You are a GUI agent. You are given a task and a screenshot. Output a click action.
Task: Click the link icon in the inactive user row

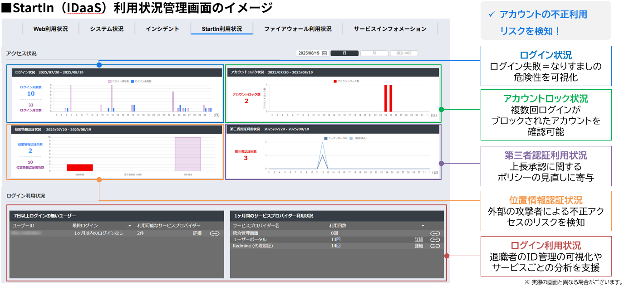(215, 233)
